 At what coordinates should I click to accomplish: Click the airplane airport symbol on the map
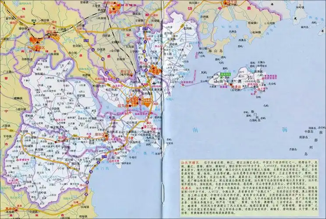point(154,83)
